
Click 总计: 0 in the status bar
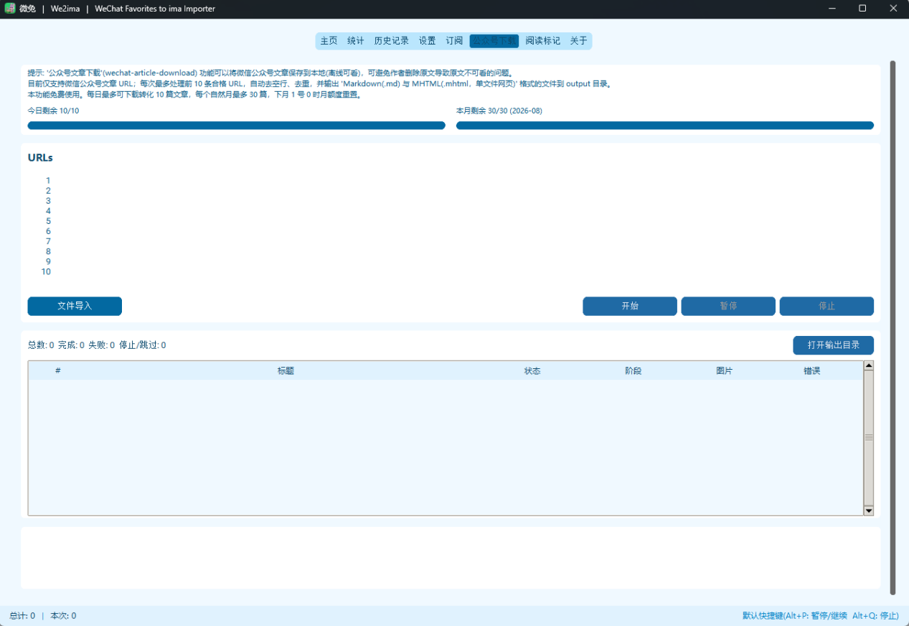point(22,616)
